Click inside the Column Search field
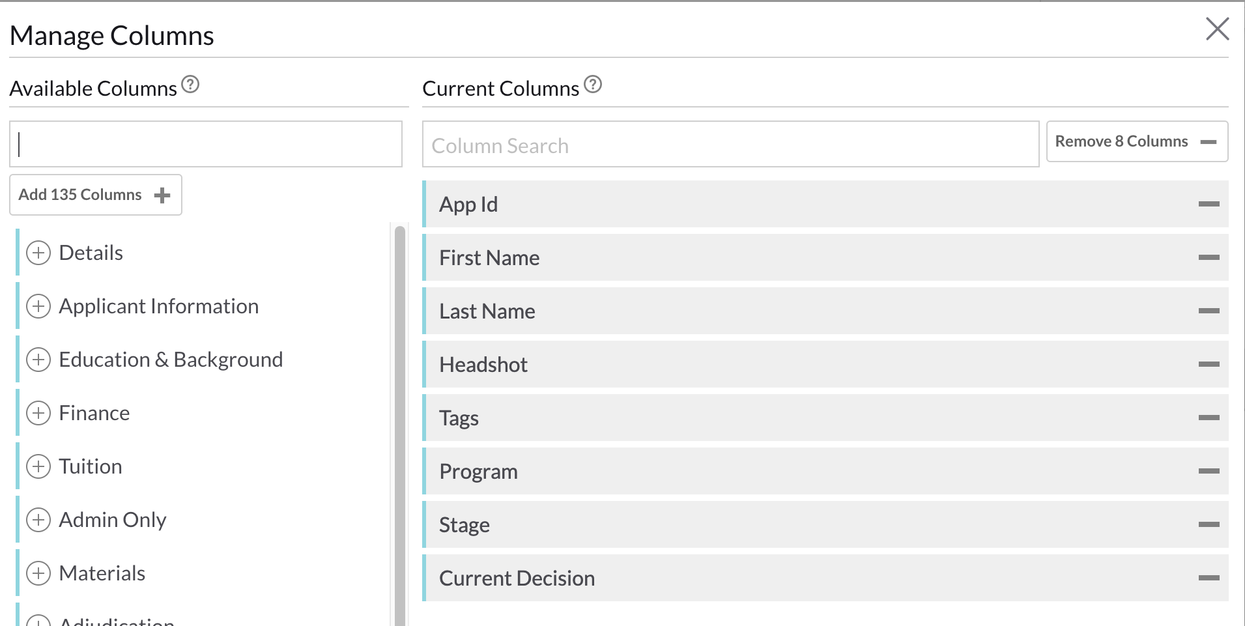Viewport: 1245px width, 626px height. (730, 145)
